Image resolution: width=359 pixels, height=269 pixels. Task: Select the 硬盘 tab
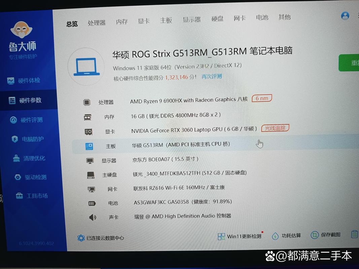point(217,19)
